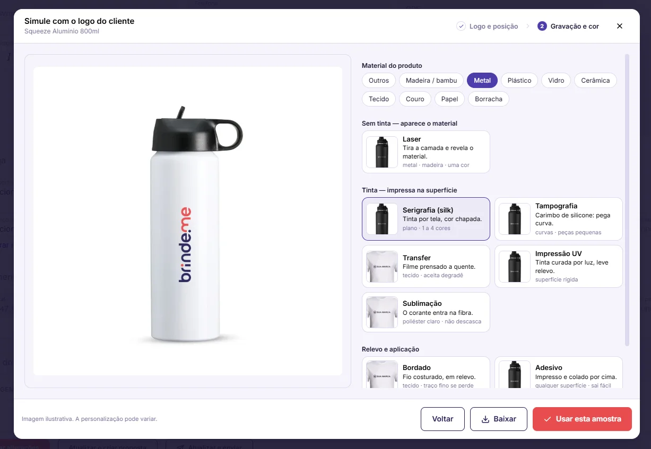Click the options panel vertical scrollbar
The image size is (651, 449).
(628, 200)
